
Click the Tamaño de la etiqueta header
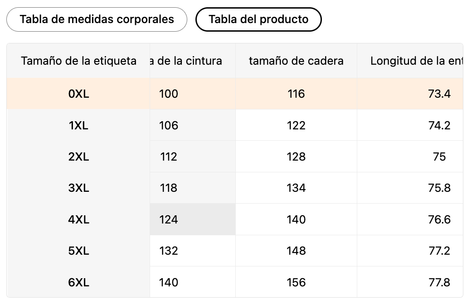tap(78, 61)
